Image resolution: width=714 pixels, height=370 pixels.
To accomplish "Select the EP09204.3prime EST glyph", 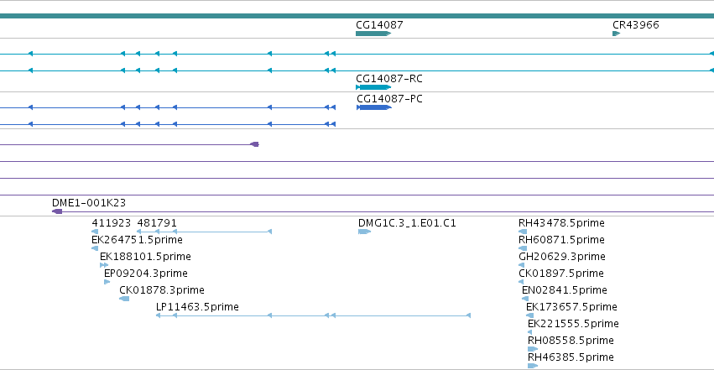I will [x=107, y=282].
